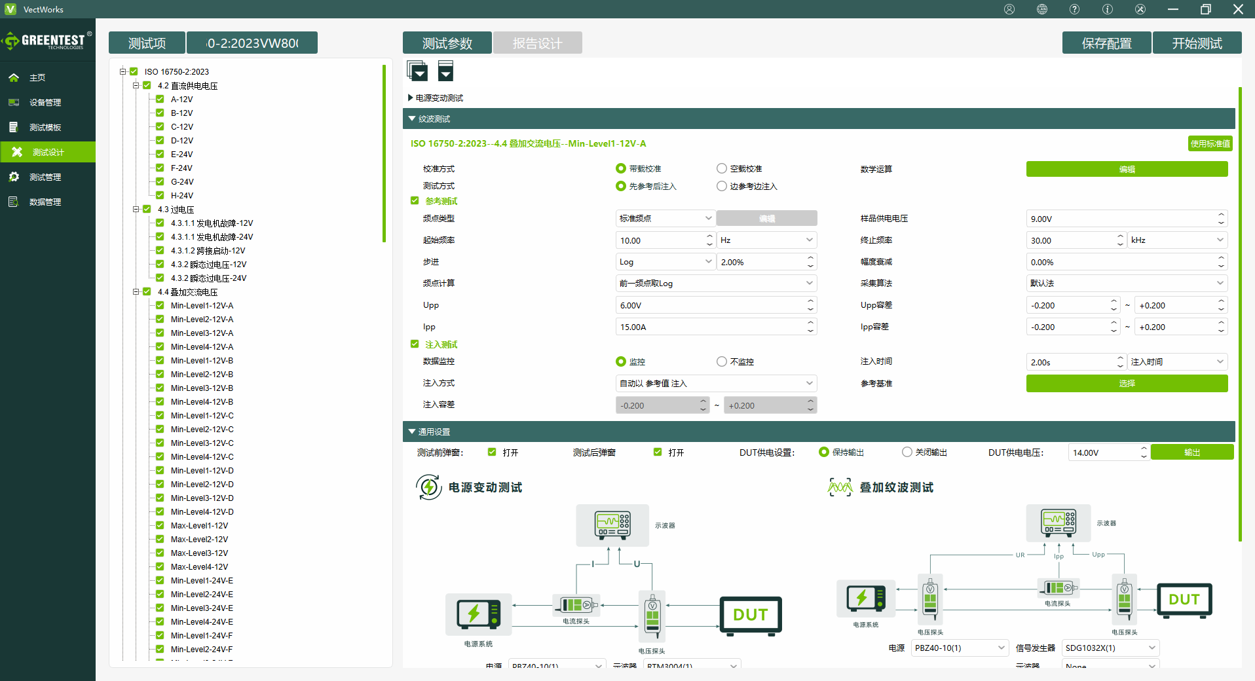The width and height of the screenshot is (1255, 681).
Task: Click the test tree vertical scrollbar
Action: pos(384,154)
